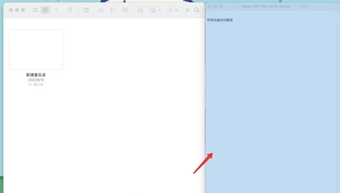Click the New TXT File 14.01.19.txt title
The height and width of the screenshot is (193, 340).
(x=266, y=6)
